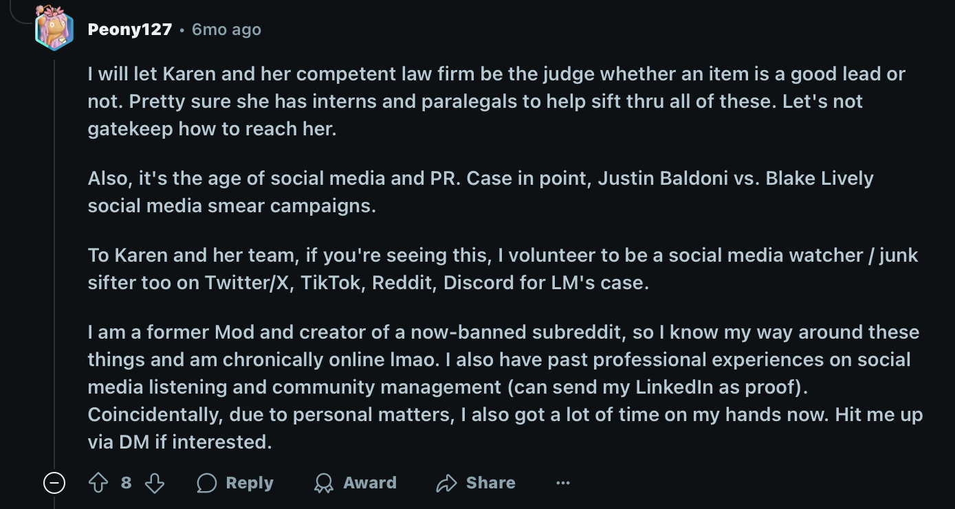This screenshot has height=509, width=955.
Task: Click the "6mo ago" timestamp permalink
Action: click(226, 30)
